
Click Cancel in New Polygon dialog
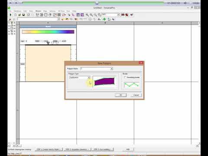tap(136, 95)
